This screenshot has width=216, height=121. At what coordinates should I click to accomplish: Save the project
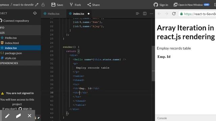pos(57,5)
